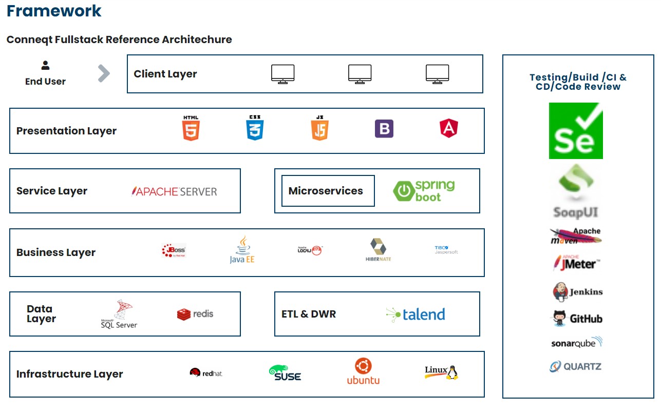Click the JBoss logo in Business Layer
Viewport: 661px width, 414px height.
point(174,250)
